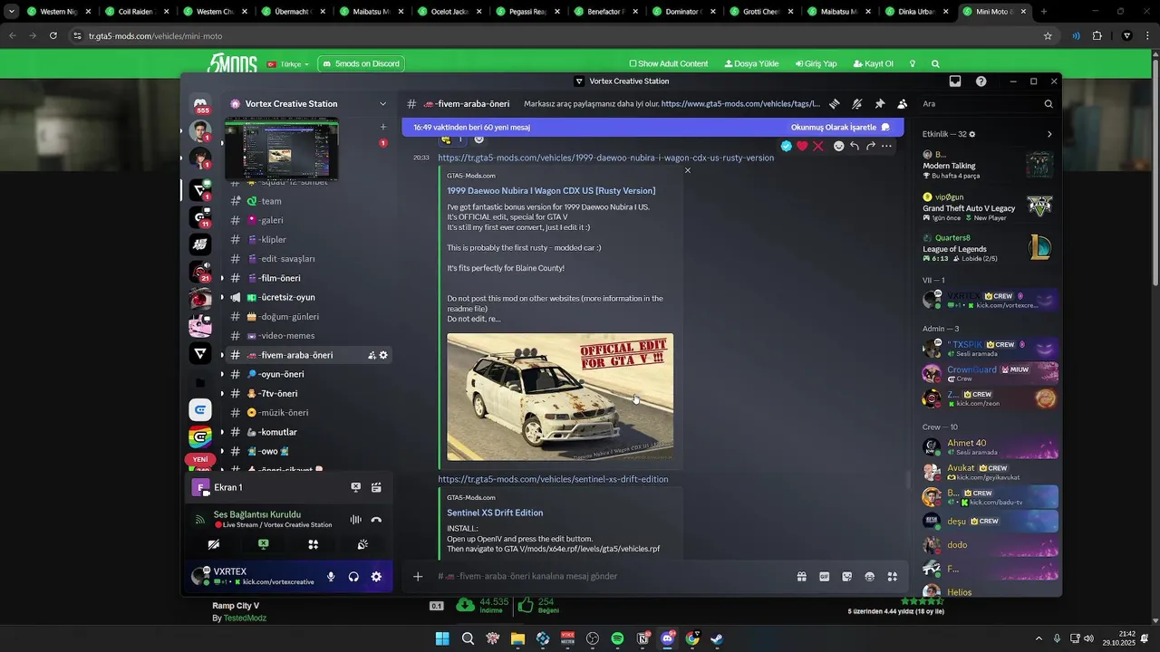
Task: Open add reaction emoji picker on message
Action: pos(839,146)
